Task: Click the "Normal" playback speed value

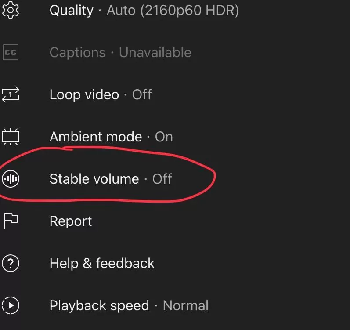Action: pos(185,305)
